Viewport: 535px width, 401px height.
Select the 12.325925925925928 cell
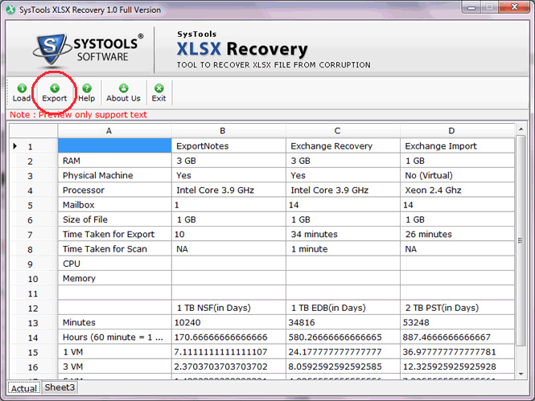point(458,366)
